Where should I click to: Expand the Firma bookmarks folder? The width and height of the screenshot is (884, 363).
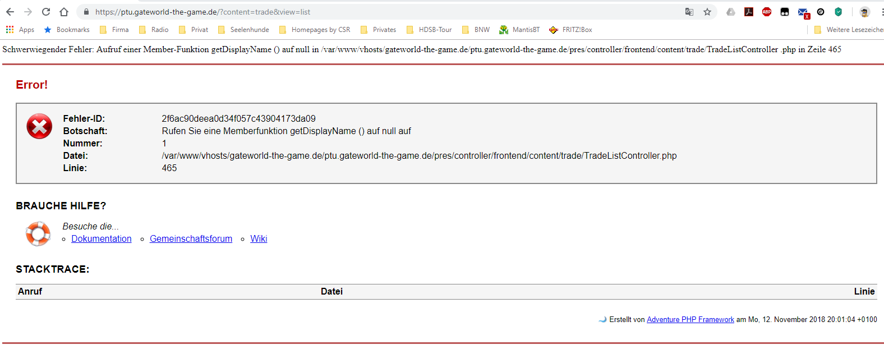[114, 30]
